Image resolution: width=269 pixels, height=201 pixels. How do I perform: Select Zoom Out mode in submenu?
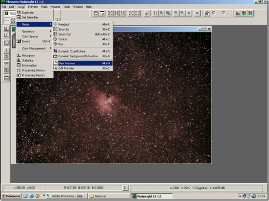pos(83,34)
